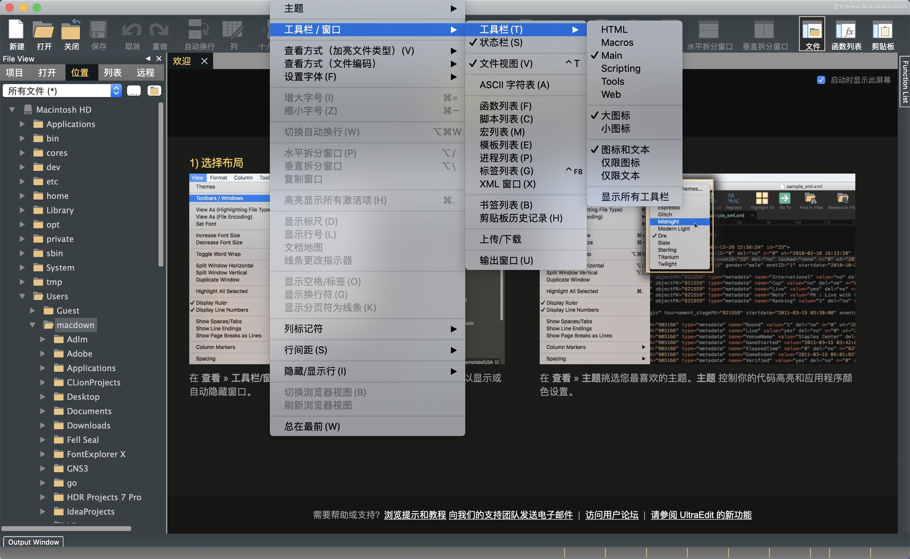Open 请参阅 UltraEdit 的新功能 link
Image resolution: width=910 pixels, height=559 pixels.
(701, 515)
